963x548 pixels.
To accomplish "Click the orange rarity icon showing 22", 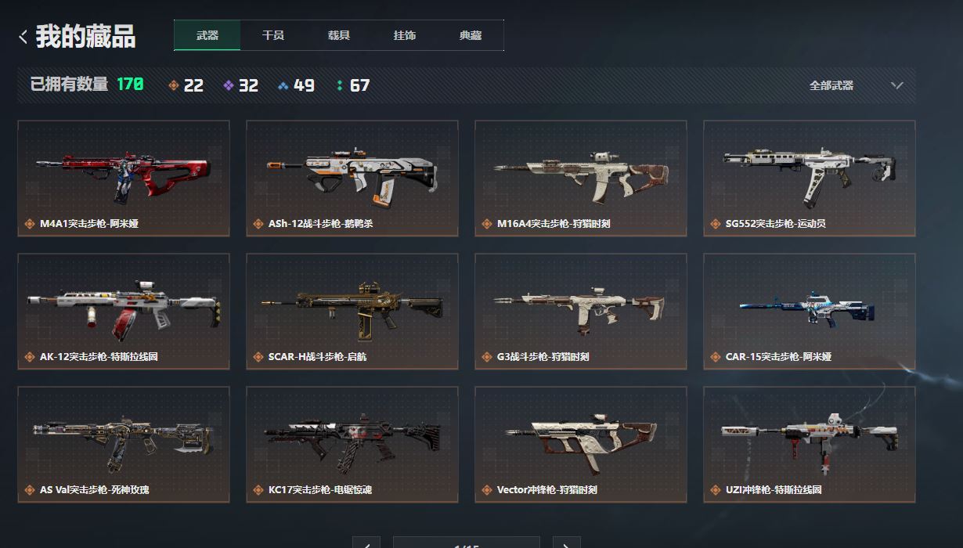I will tap(174, 85).
